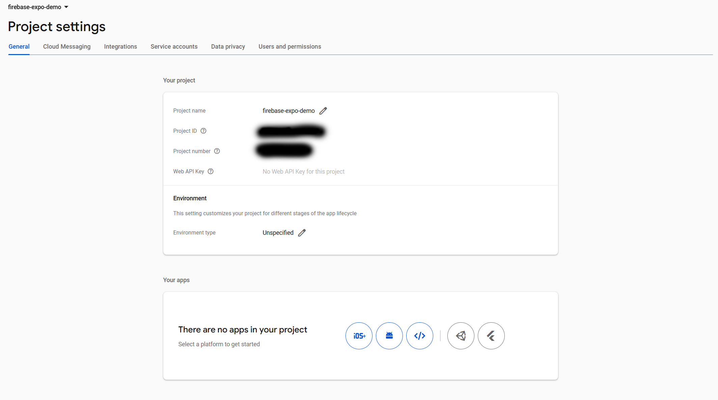The height and width of the screenshot is (400, 718).
Task: Open the Service accounts tab
Action: [174, 47]
